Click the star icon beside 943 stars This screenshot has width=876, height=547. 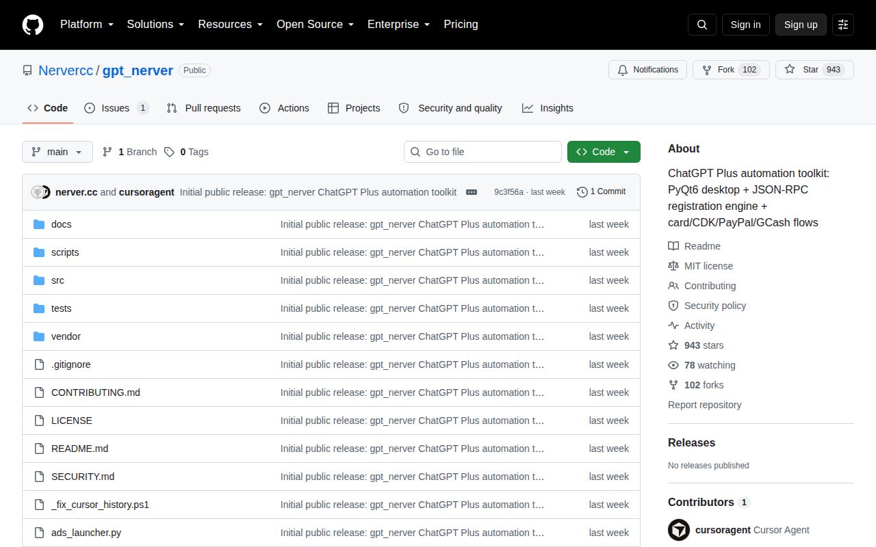click(x=673, y=345)
